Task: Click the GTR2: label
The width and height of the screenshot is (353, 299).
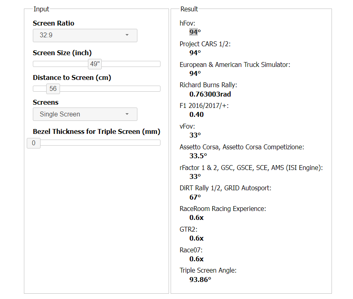Action: pyautogui.click(x=188, y=229)
